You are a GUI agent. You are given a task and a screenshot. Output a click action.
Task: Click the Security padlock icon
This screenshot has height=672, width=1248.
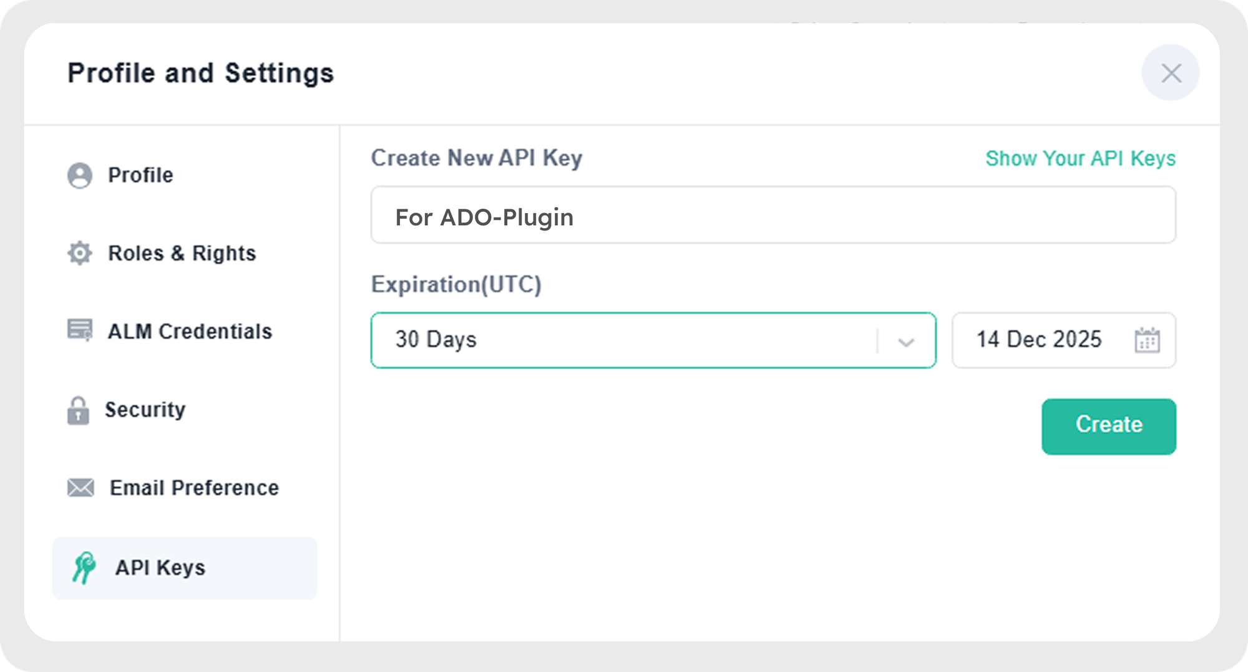point(78,410)
